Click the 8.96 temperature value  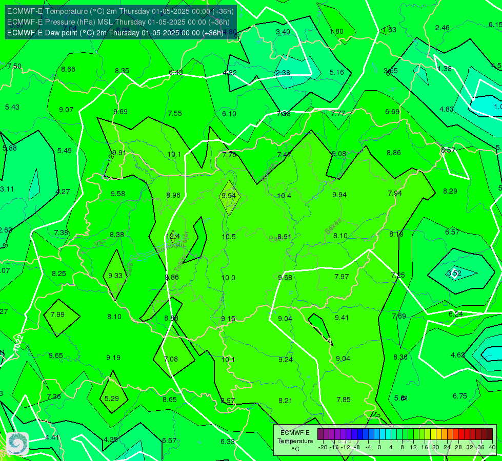coord(173,196)
